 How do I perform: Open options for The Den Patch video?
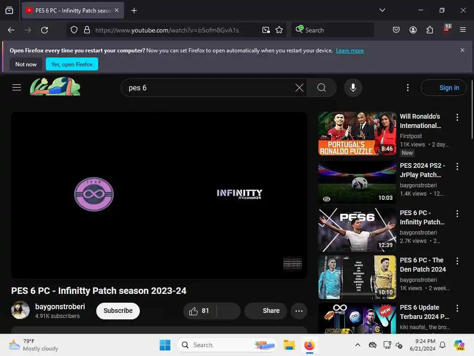point(457,261)
